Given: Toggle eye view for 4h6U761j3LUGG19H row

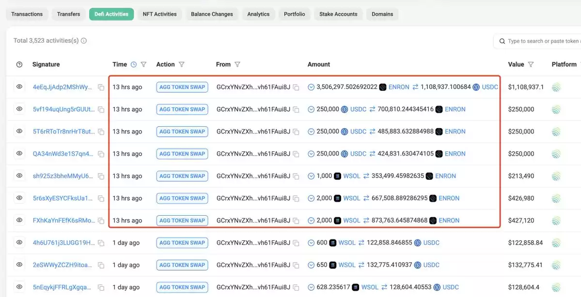Looking at the screenshot, I should coord(19,242).
